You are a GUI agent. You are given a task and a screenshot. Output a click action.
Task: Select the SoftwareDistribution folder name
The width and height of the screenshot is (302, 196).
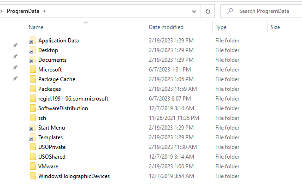[63, 108]
